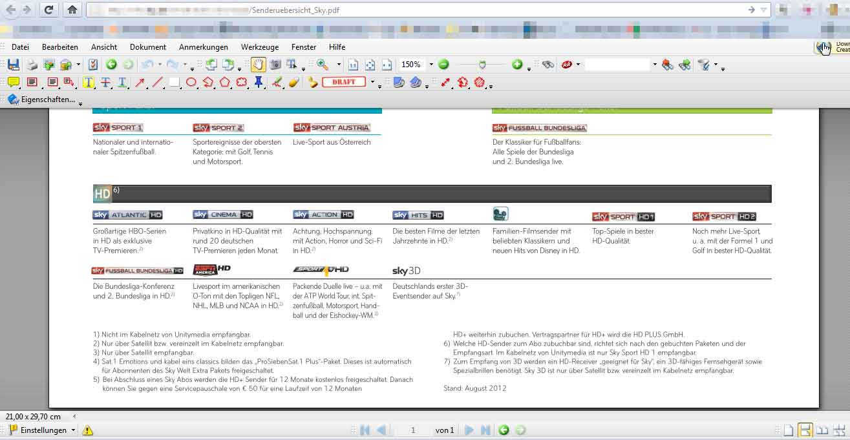Select the Typewriter text tool
The height and width of the screenshot is (440, 850).
click(x=32, y=82)
